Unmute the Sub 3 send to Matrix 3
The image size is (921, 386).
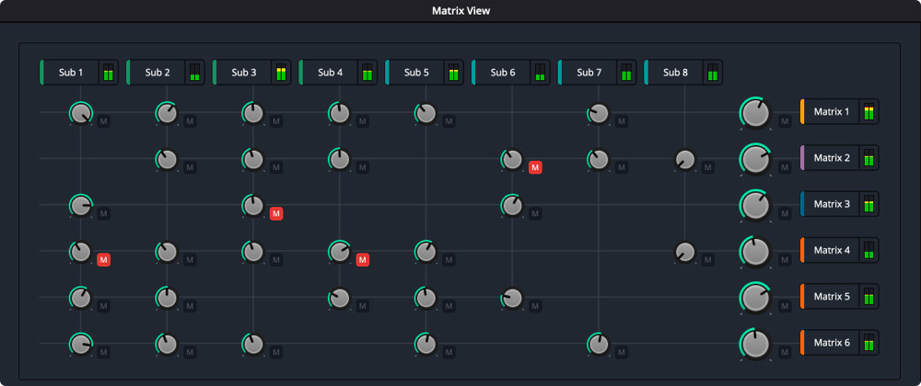tap(276, 213)
